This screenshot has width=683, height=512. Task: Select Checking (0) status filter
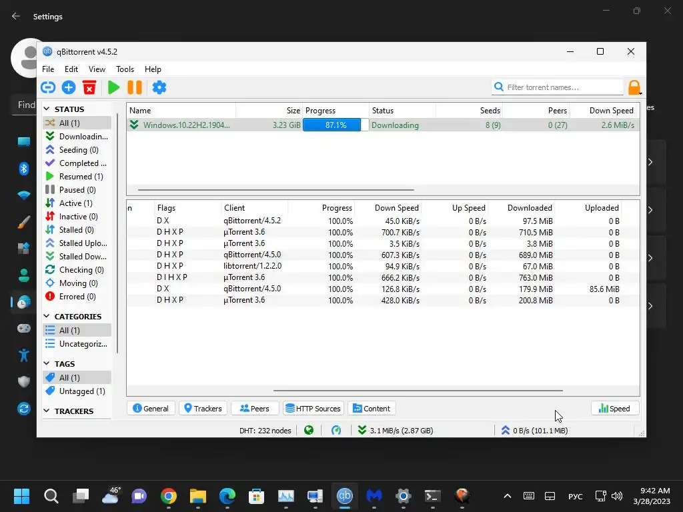click(x=77, y=270)
